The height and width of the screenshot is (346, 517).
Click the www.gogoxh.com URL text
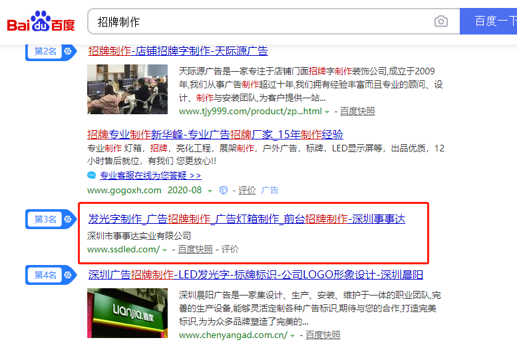(124, 191)
